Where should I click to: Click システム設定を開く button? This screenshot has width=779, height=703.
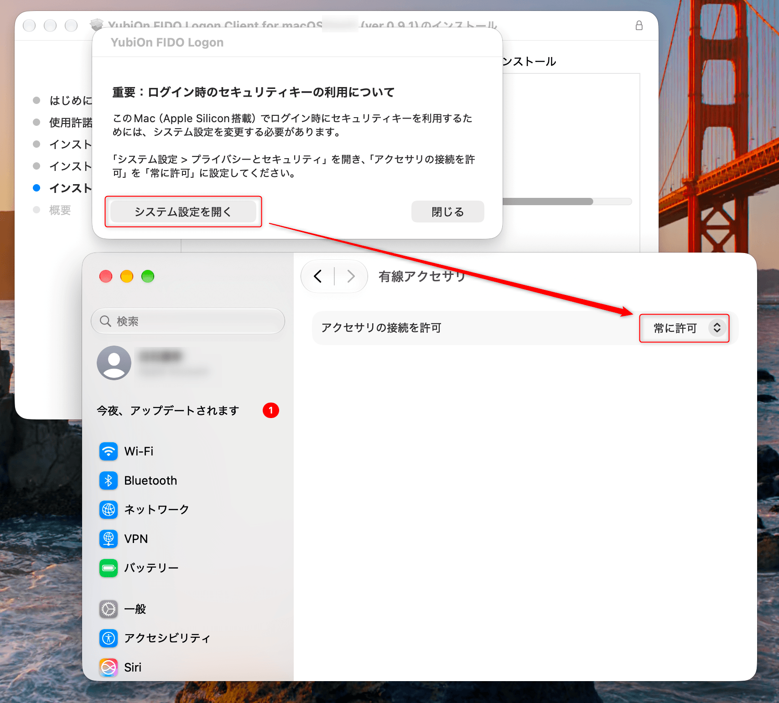click(x=183, y=212)
